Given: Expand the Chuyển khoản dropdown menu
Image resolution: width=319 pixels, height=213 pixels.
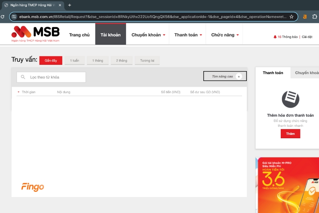Looking at the screenshot, I should pos(148,35).
